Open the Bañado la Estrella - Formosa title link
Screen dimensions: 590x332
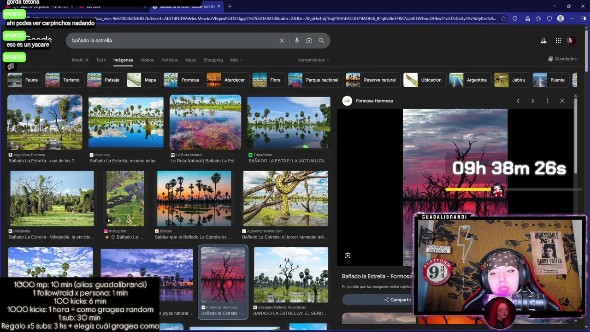coord(378,276)
